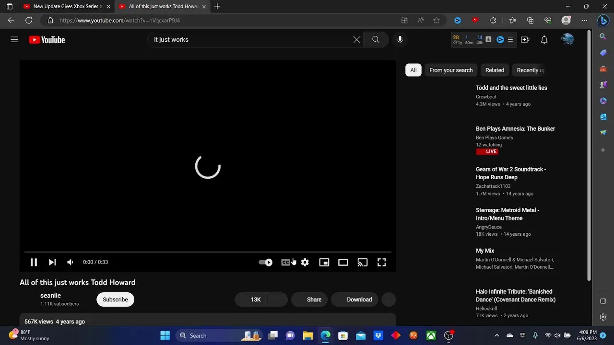Select the 'Related' filter chip
This screenshot has width=614, height=345.
point(495,70)
